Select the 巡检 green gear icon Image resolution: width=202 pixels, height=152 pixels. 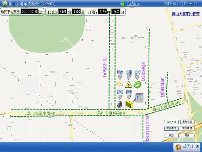(137, 85)
